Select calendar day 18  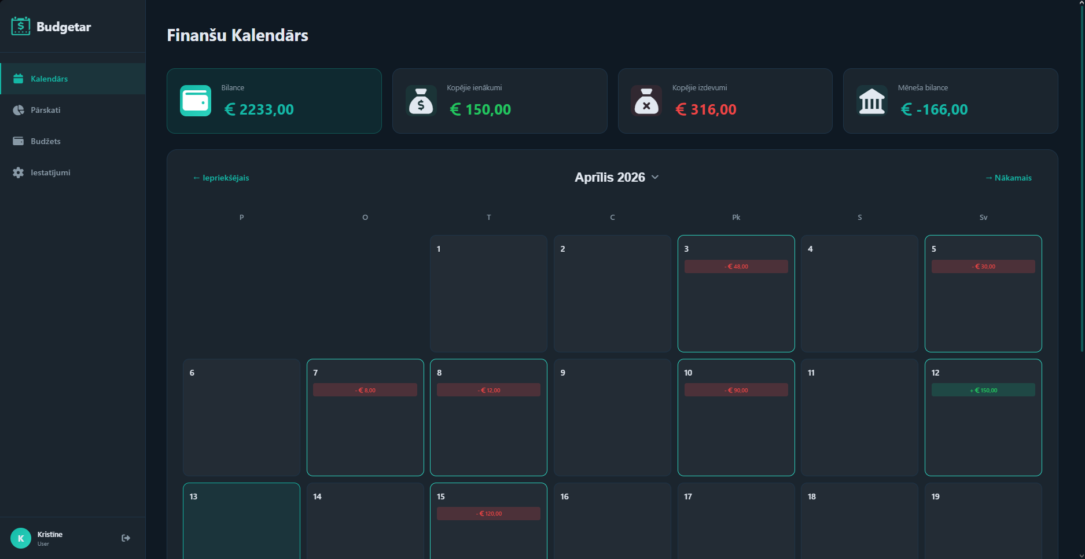point(859,521)
